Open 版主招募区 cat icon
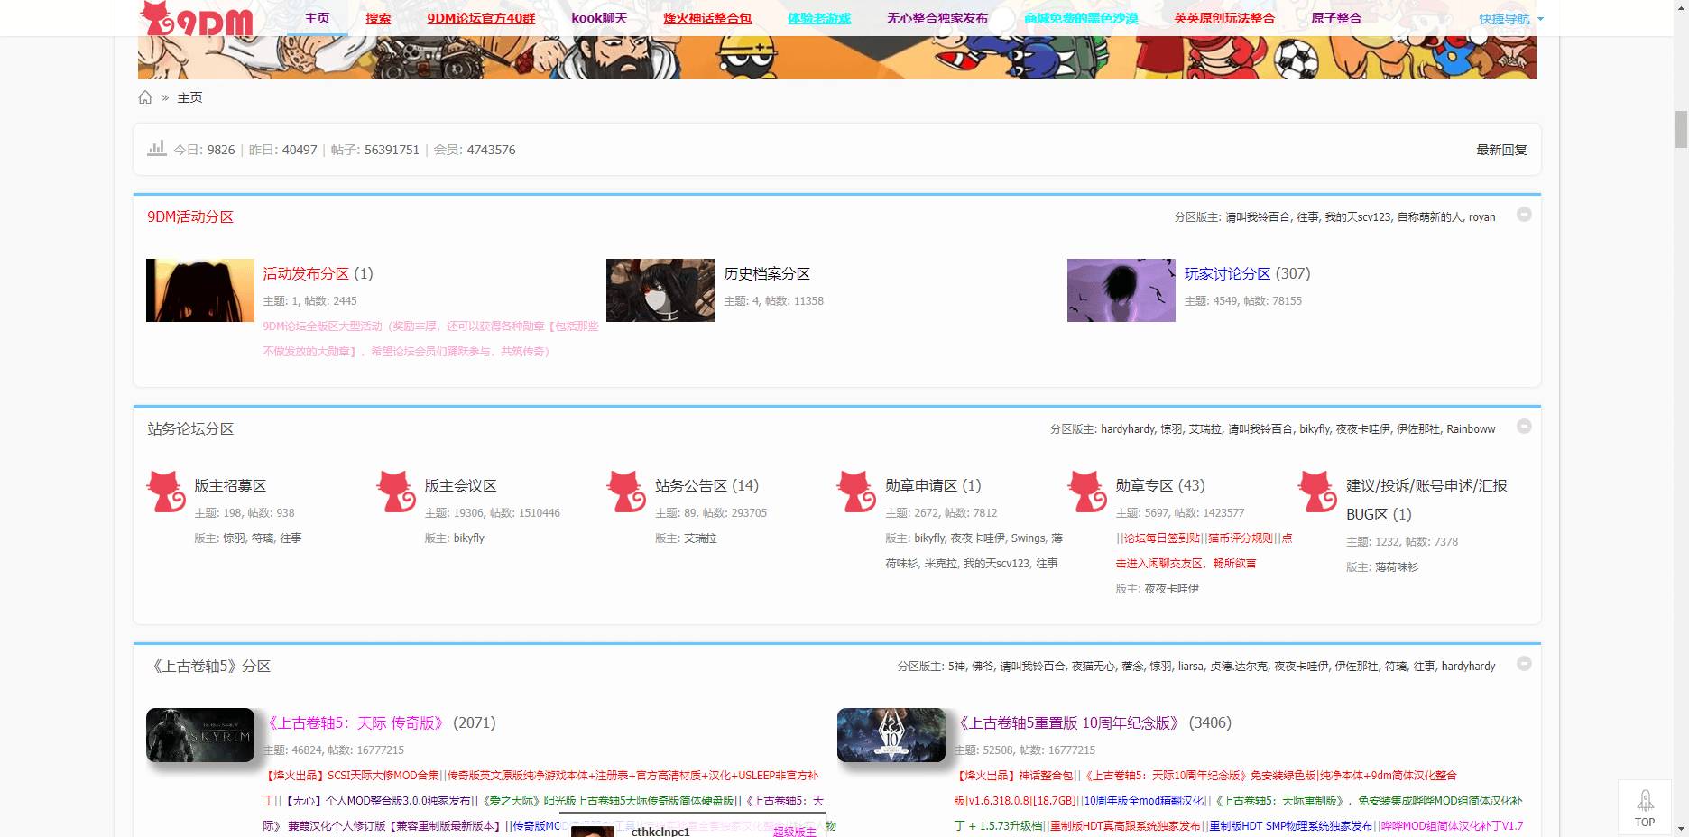The width and height of the screenshot is (1689, 837). pos(166,492)
